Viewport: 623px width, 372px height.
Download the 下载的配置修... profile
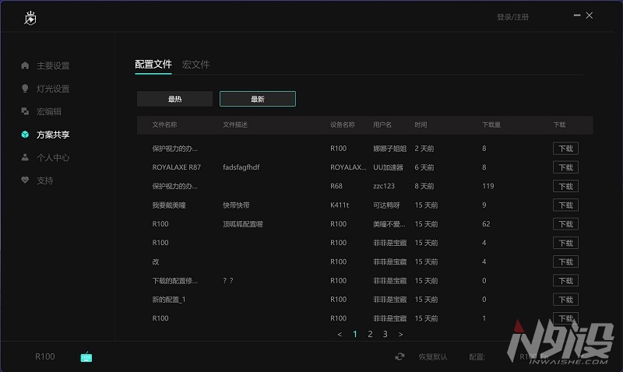(x=566, y=281)
